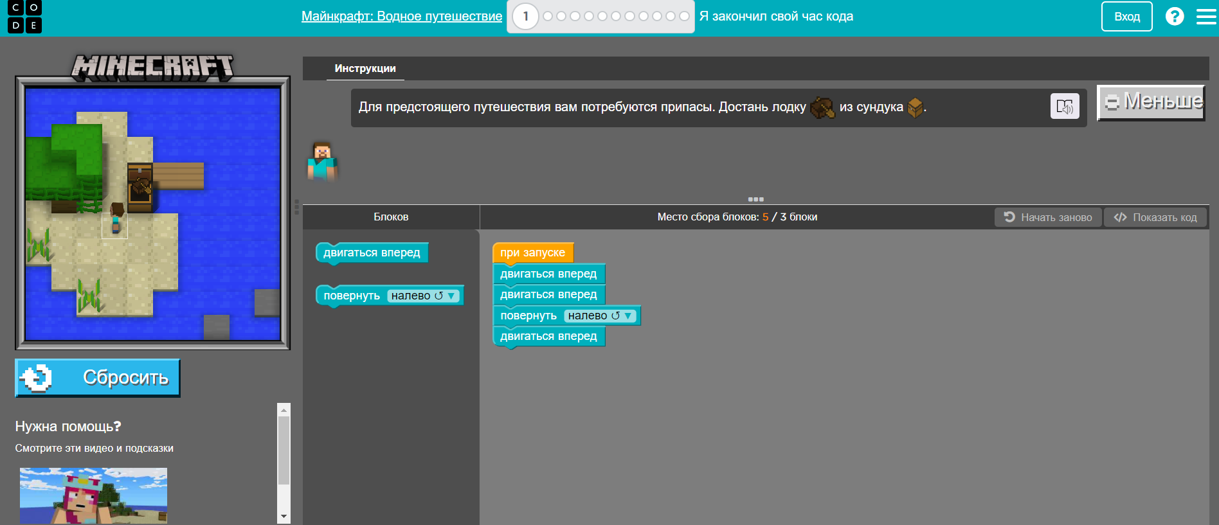This screenshot has width=1219, height=525.
Task: Click the code brackets icon on Показать код
Action: click(x=1120, y=217)
